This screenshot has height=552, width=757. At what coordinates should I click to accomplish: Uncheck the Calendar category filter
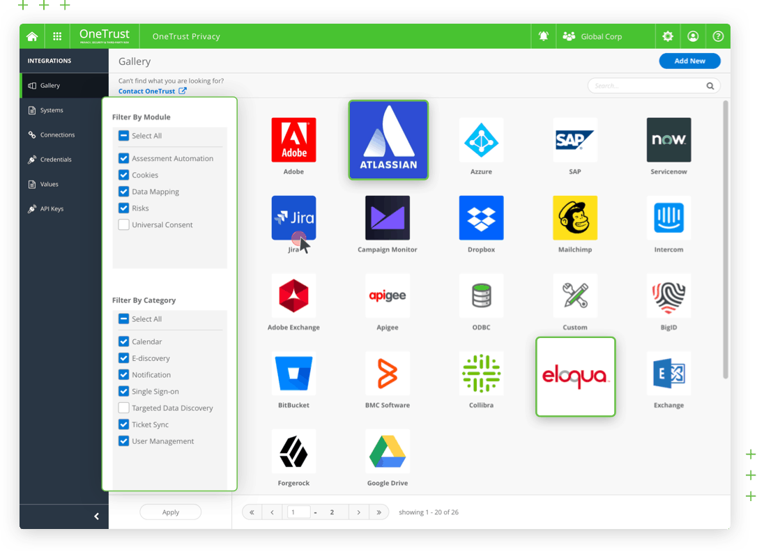[123, 342]
